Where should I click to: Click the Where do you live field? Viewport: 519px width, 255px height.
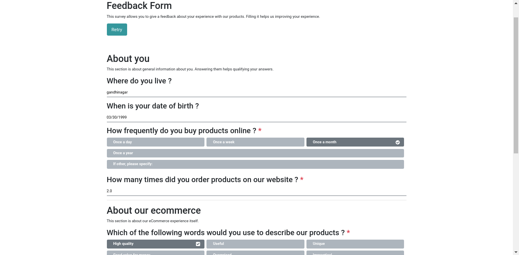point(256,92)
